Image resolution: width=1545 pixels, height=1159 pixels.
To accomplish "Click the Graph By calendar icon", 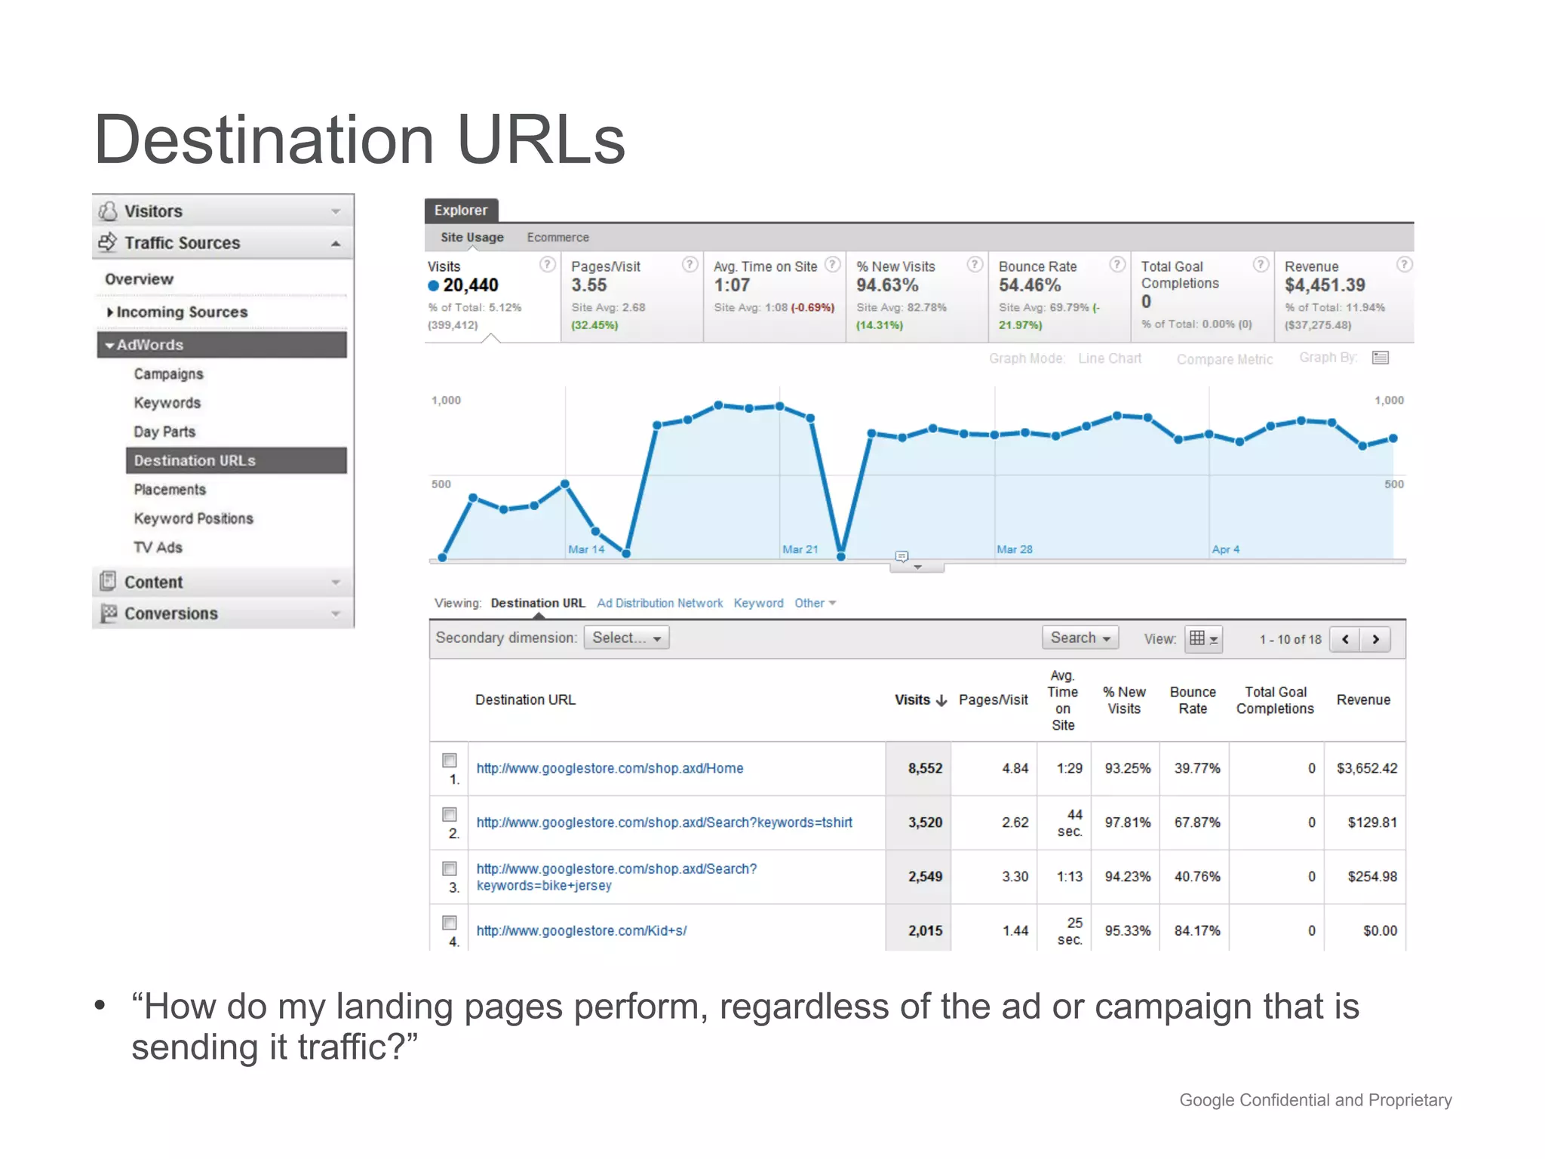I will click(x=1381, y=358).
